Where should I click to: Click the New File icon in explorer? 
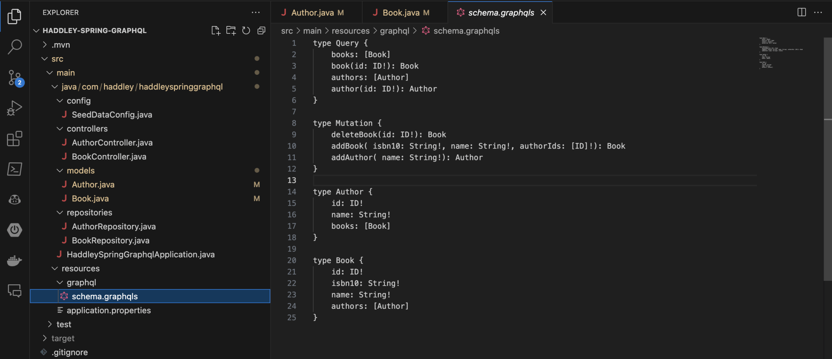coord(215,31)
